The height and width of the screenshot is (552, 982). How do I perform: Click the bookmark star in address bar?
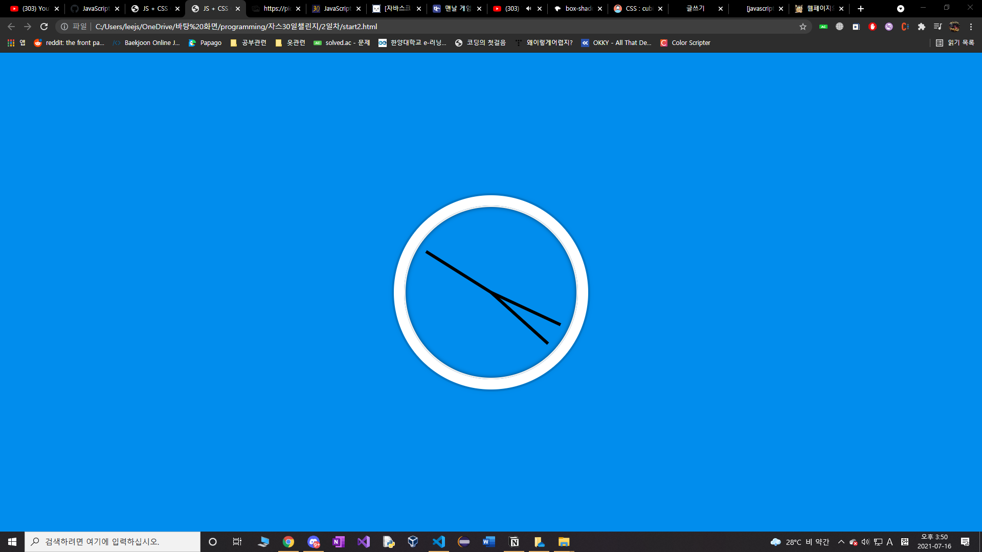click(x=802, y=27)
